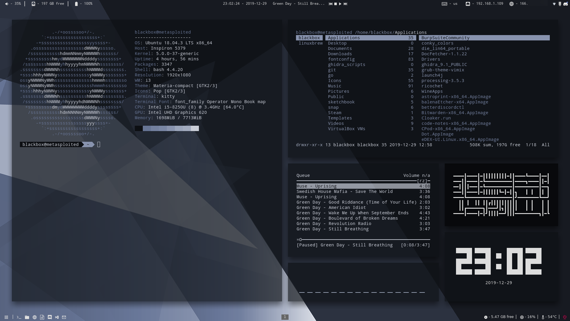
Task: Click the ethernet icon beside 192.168.1.109
Action: pyautogui.click(x=468, y=4)
